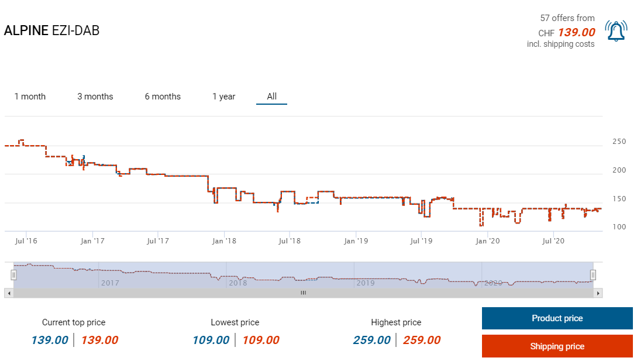The image size is (637, 361).
Task: Click the ALPINE EZI-DAB product title
Action: point(51,31)
